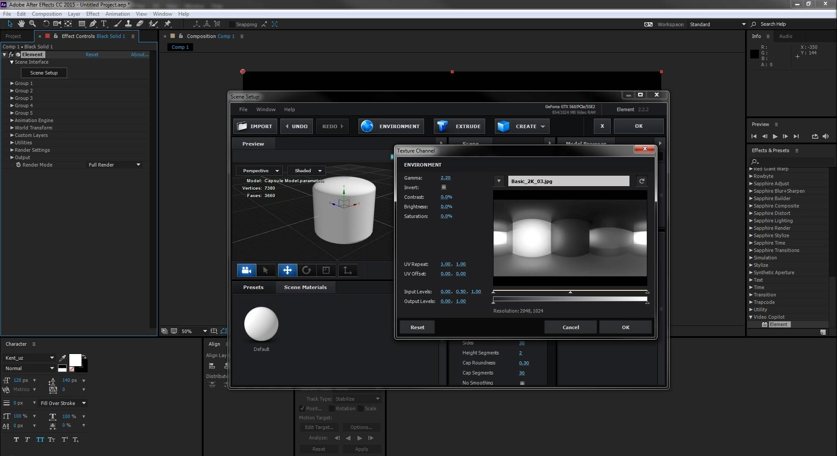Click the white fill color swatch in Character
The height and width of the screenshot is (456, 837).
point(75,360)
